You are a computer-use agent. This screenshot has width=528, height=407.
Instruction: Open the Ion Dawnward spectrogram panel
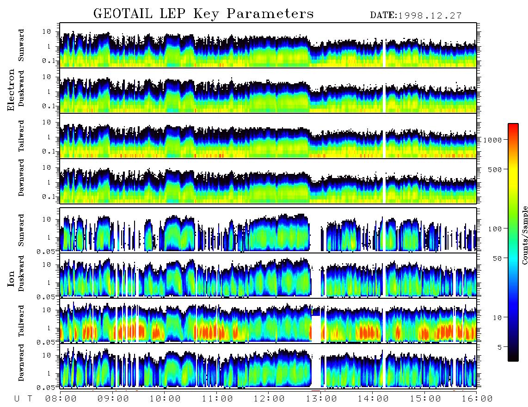pos(268,366)
